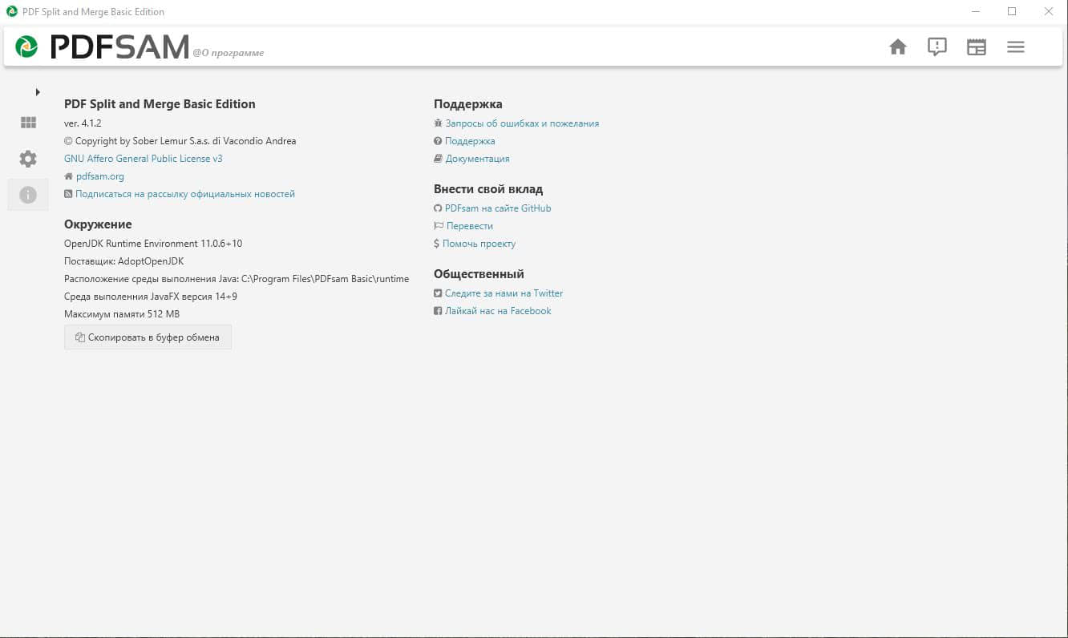Open Лайкай нас на Facebook link

coord(498,311)
